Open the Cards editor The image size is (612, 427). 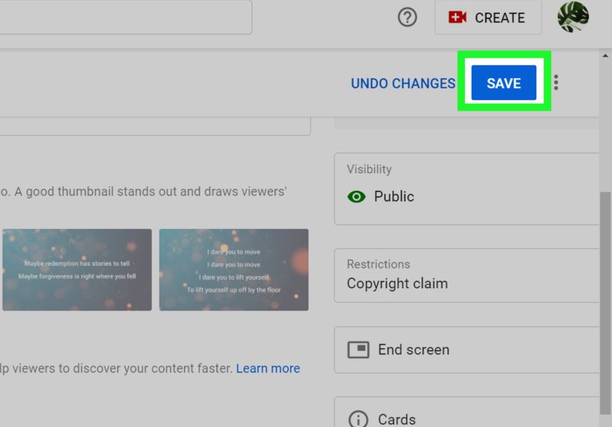pyautogui.click(x=467, y=412)
